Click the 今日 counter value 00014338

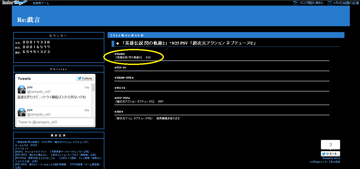[36, 42]
